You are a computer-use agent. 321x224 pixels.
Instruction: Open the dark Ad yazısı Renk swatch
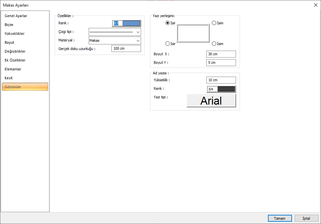226,89
